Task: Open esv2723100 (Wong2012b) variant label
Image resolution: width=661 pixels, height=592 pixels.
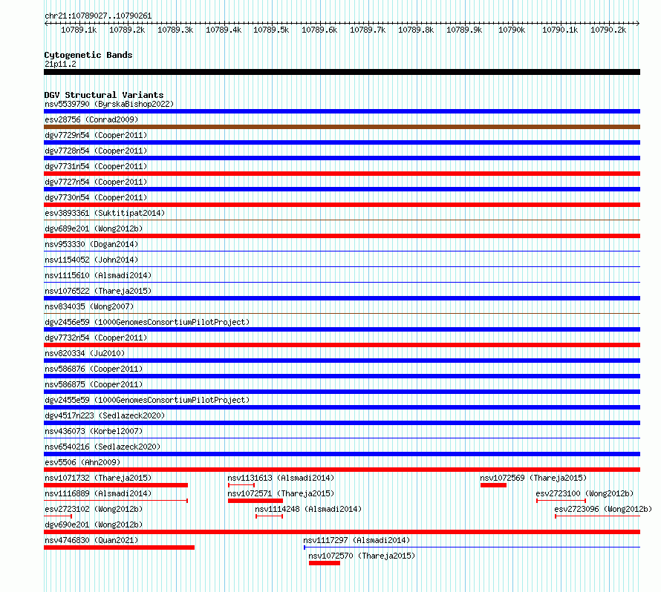Action: [x=585, y=493]
